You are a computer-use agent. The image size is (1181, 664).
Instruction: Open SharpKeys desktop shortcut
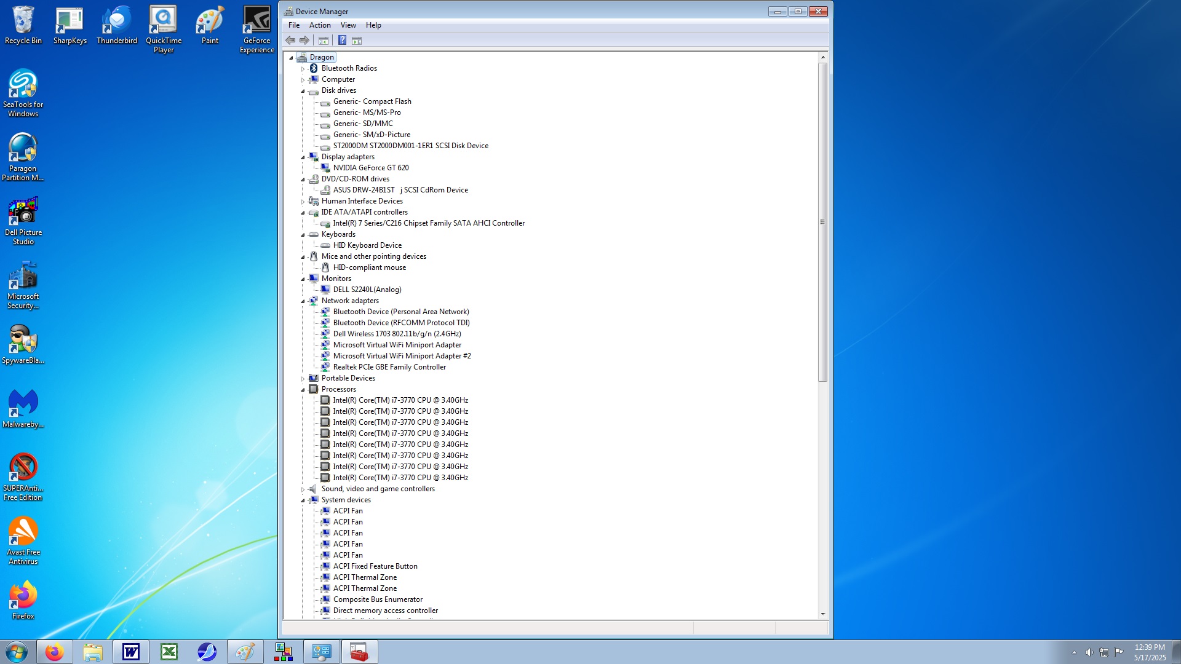click(70, 25)
